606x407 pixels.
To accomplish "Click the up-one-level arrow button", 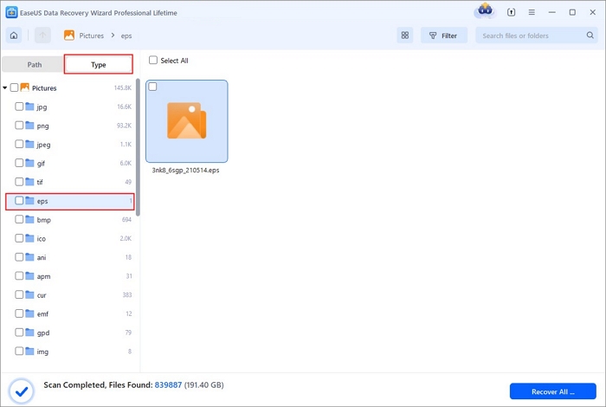I will (x=42, y=36).
